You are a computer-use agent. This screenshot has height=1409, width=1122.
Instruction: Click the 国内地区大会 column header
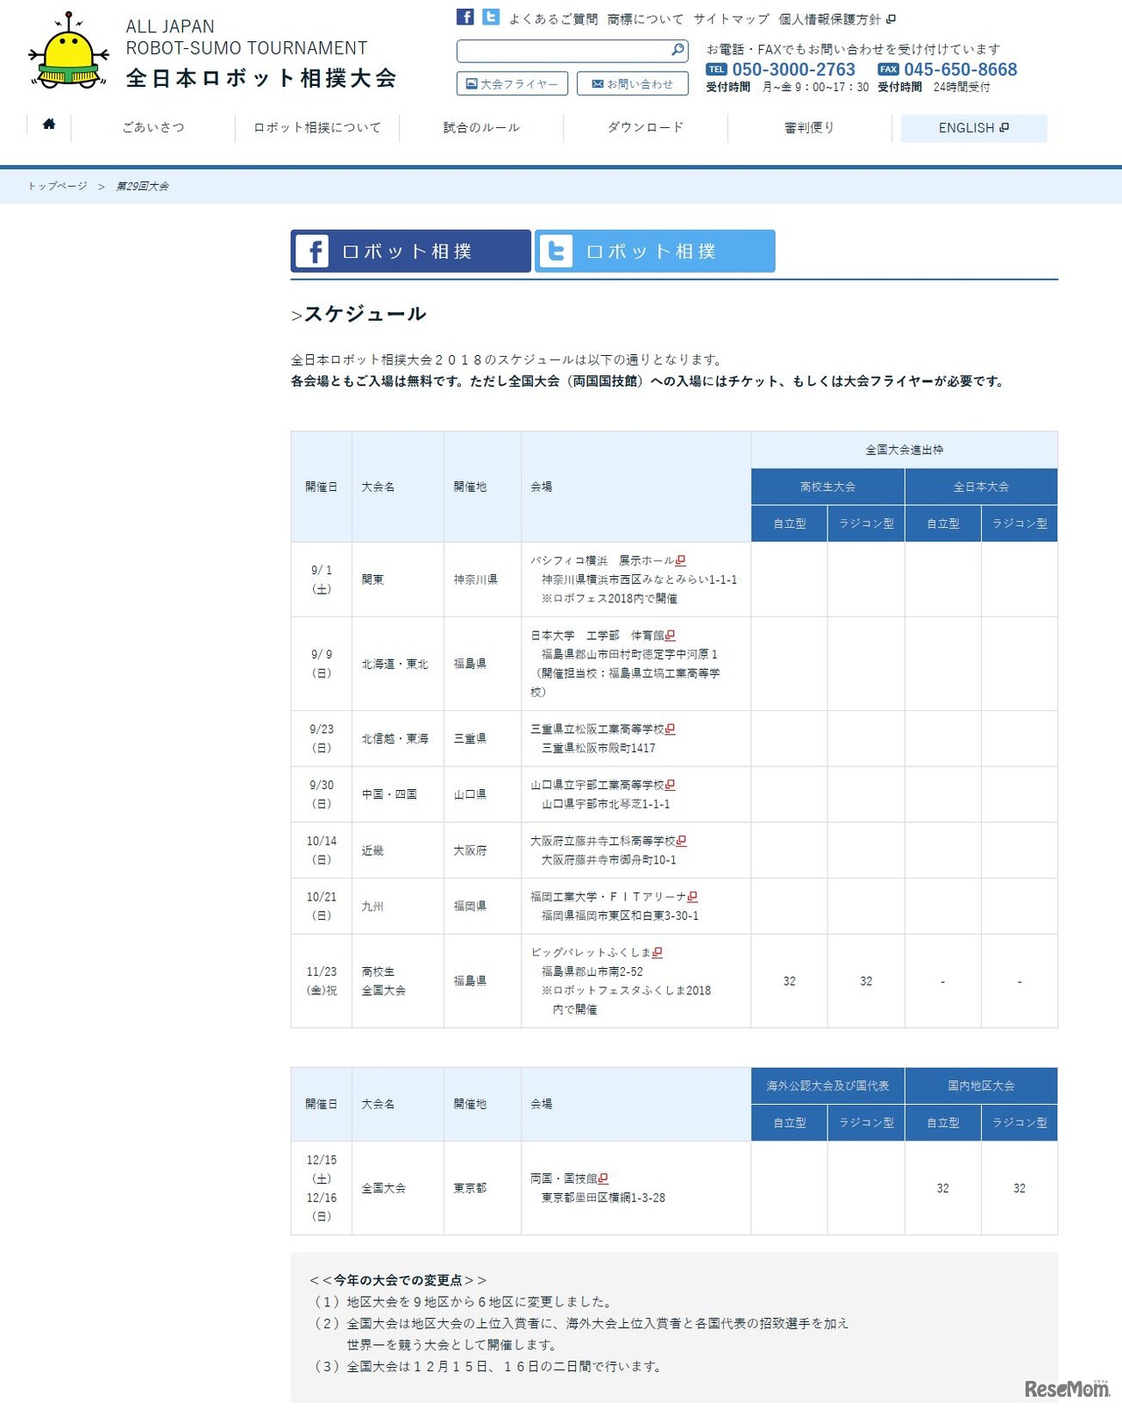(x=981, y=1085)
